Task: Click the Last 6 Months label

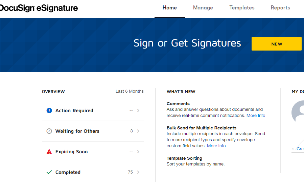Action: pyautogui.click(x=130, y=91)
